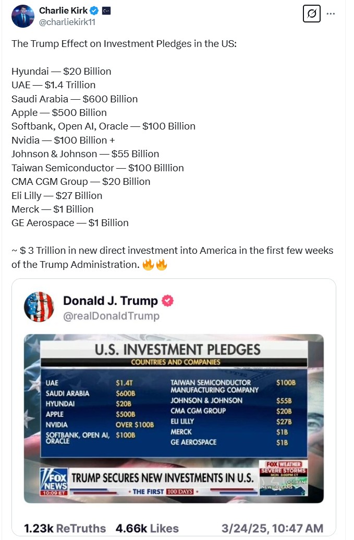Click the Fox News logo in the image
Viewport: 354px width, 540px height.
pos(54,481)
